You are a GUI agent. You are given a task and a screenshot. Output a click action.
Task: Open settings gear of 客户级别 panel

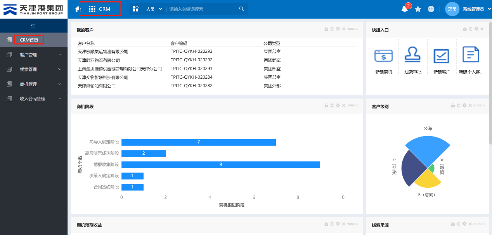pyautogui.click(x=464, y=105)
